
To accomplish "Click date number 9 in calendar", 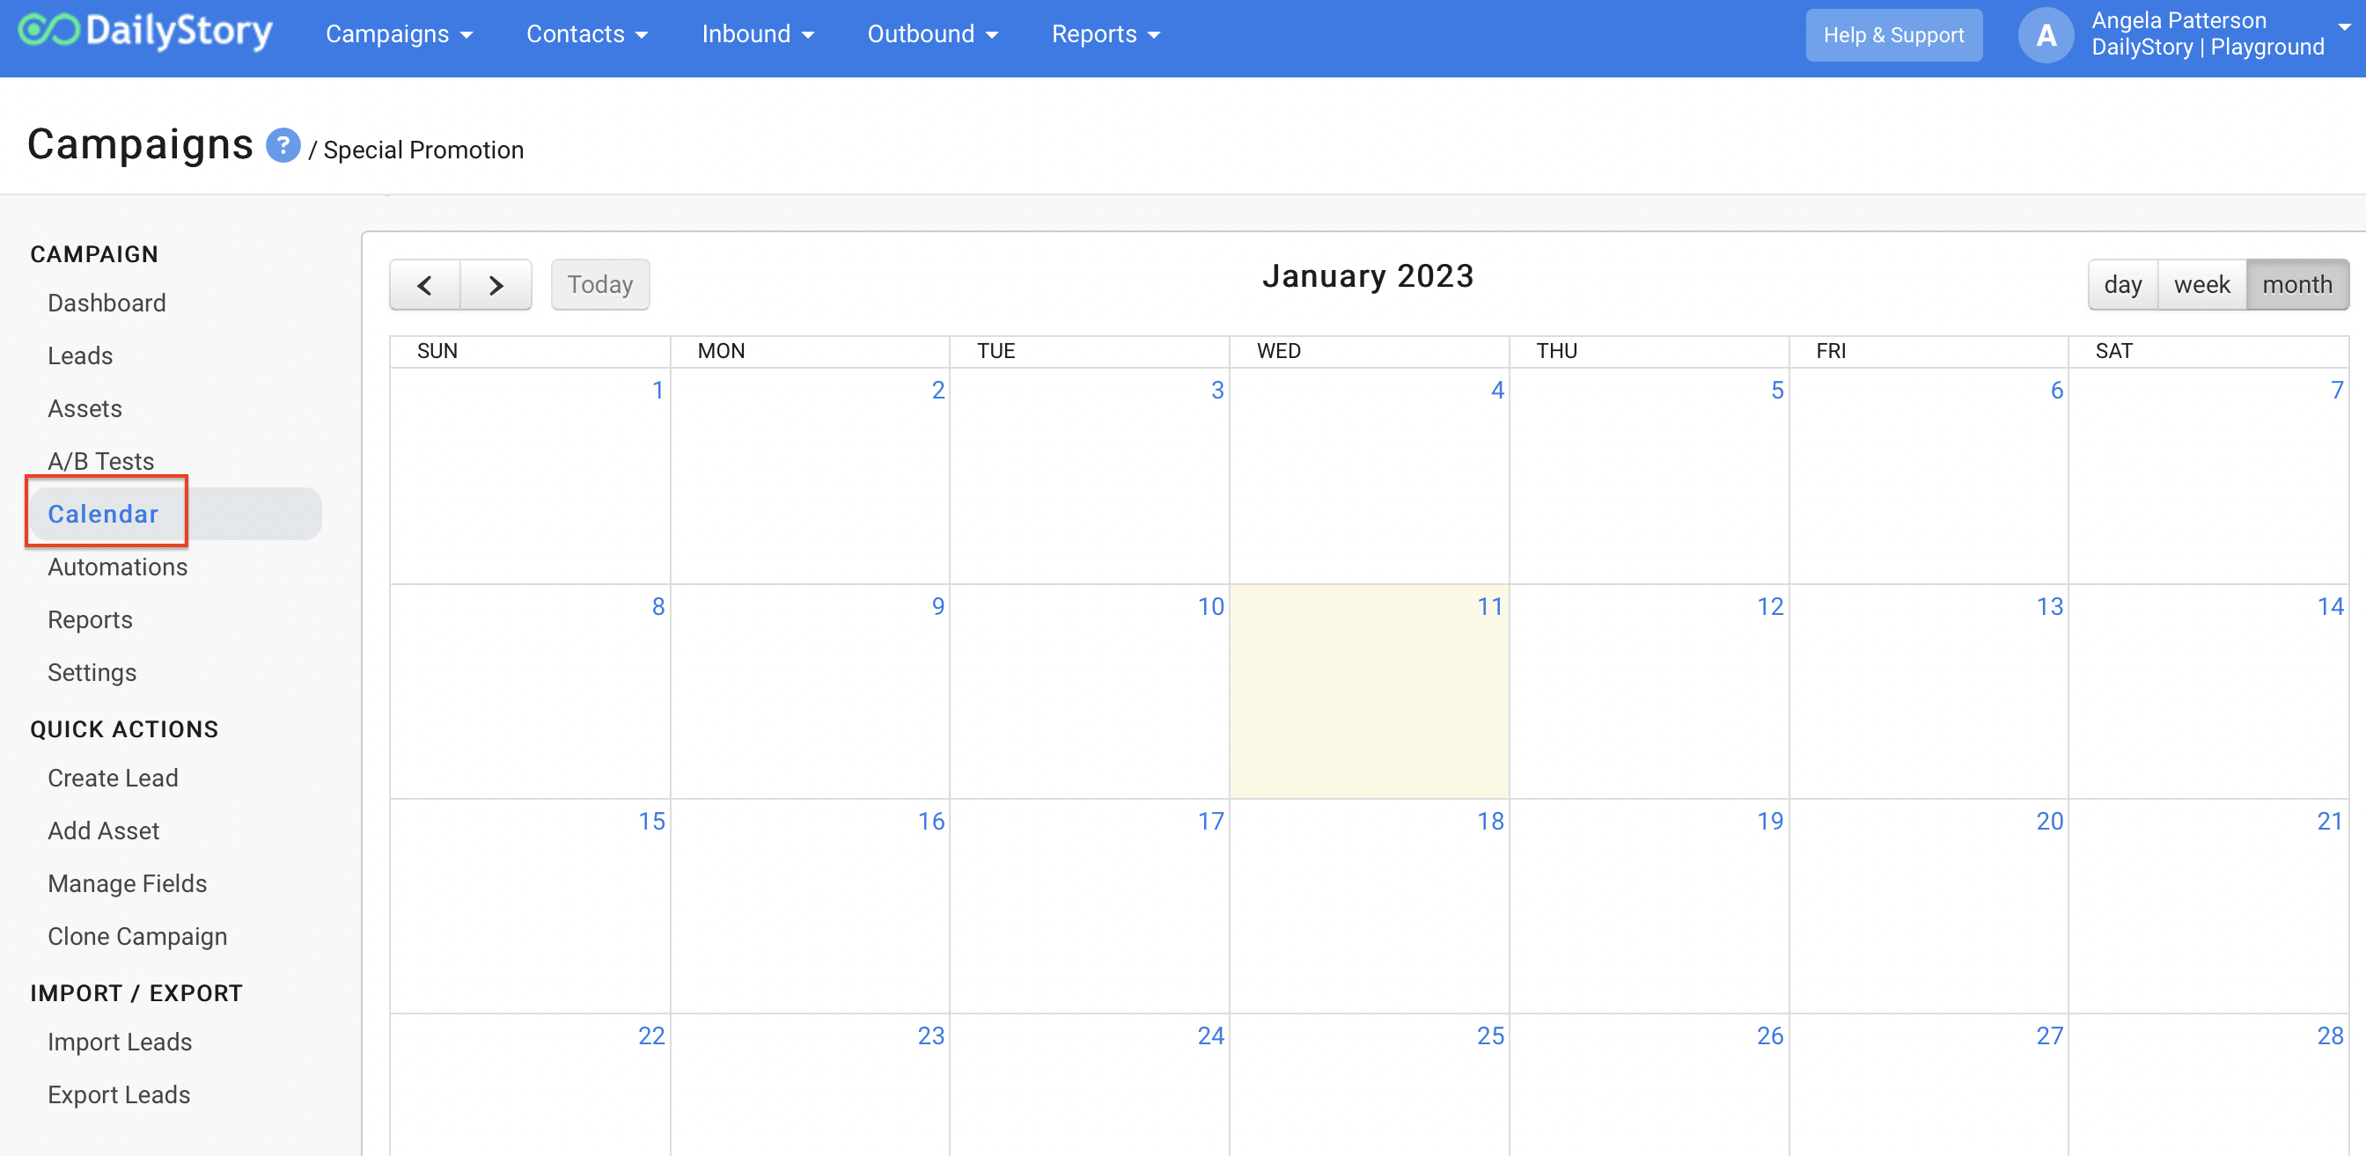I will click(937, 606).
